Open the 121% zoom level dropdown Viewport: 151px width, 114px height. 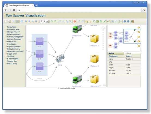[x=47, y=21]
